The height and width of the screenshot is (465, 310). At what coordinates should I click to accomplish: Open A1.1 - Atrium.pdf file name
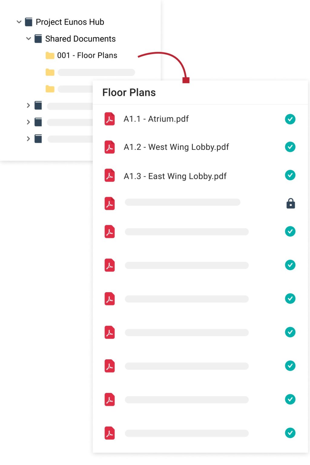[156, 119]
